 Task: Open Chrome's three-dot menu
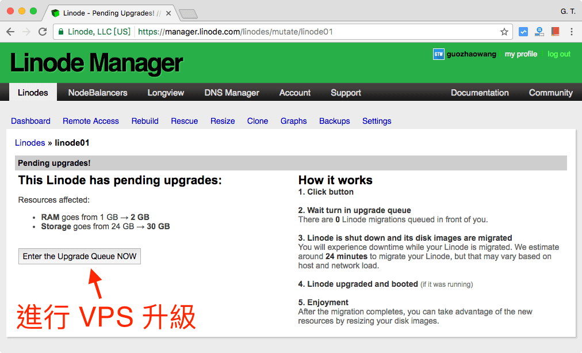[x=572, y=32]
